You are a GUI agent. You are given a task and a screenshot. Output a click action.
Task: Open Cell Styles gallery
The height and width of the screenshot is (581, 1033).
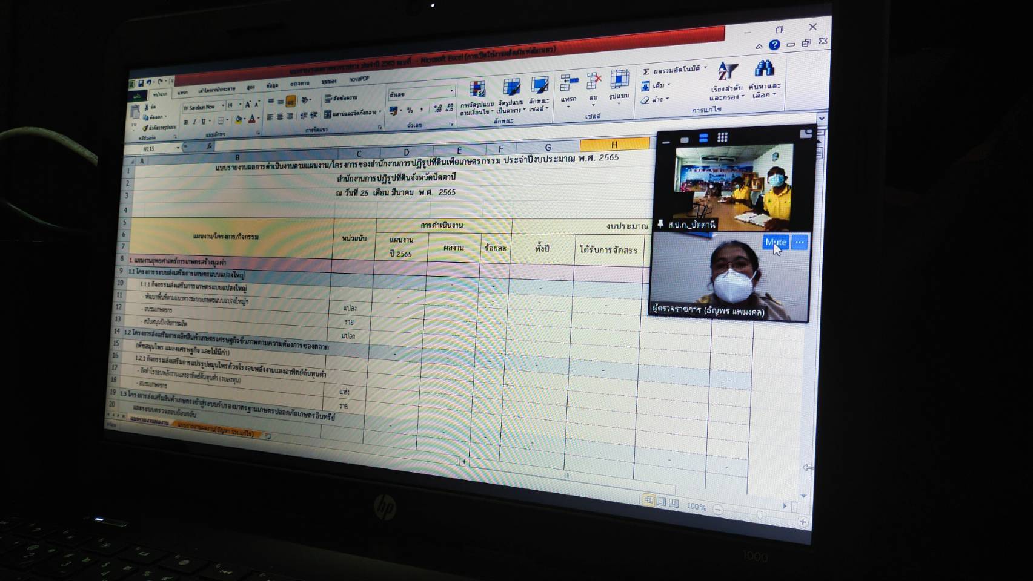(539, 94)
